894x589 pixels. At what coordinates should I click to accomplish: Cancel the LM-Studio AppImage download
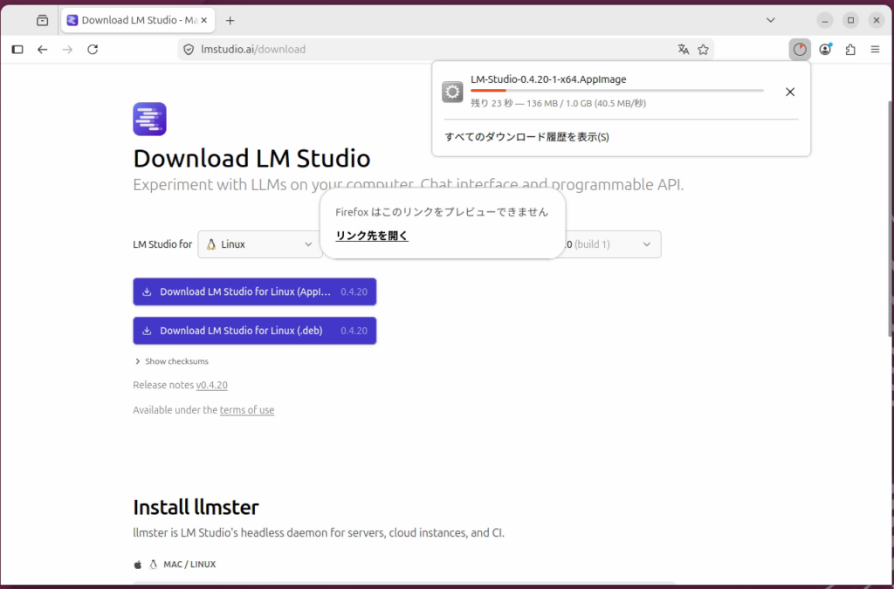tap(789, 92)
